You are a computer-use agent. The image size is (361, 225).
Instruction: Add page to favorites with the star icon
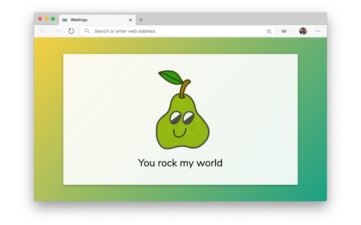[269, 31]
